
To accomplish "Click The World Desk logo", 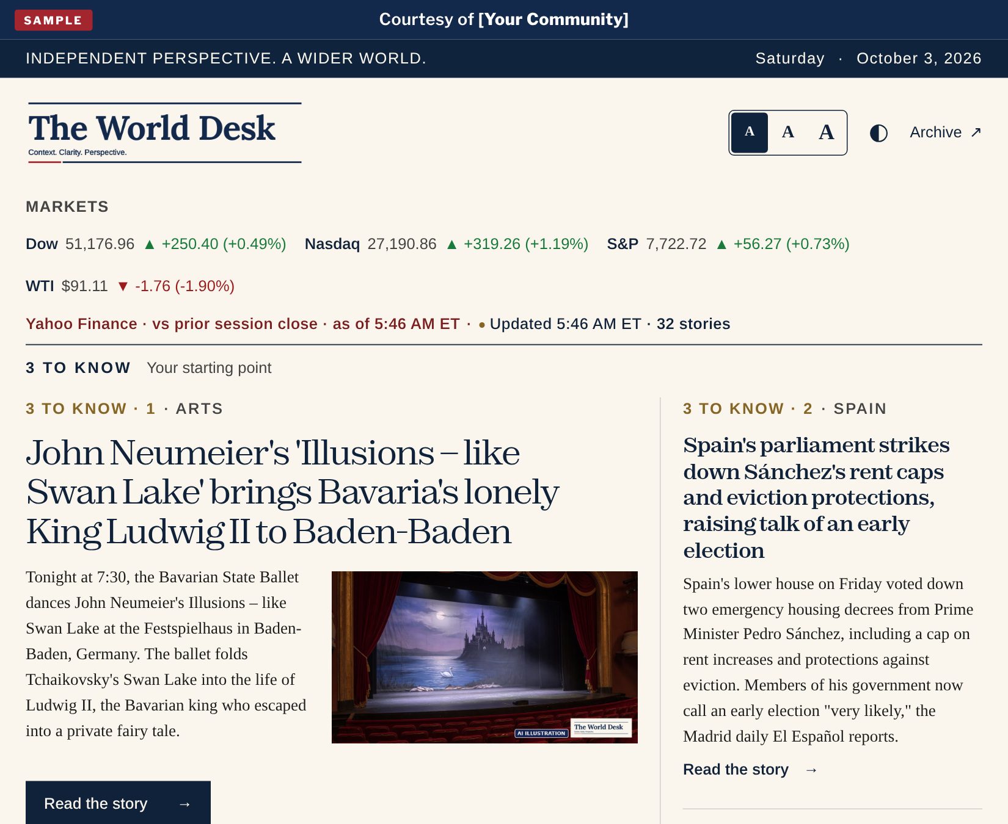I will coord(164,133).
